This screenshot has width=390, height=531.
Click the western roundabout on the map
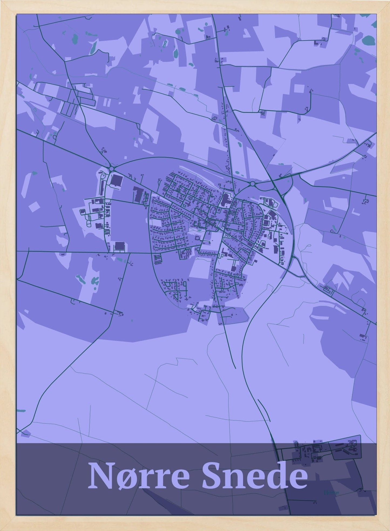coord(111,169)
